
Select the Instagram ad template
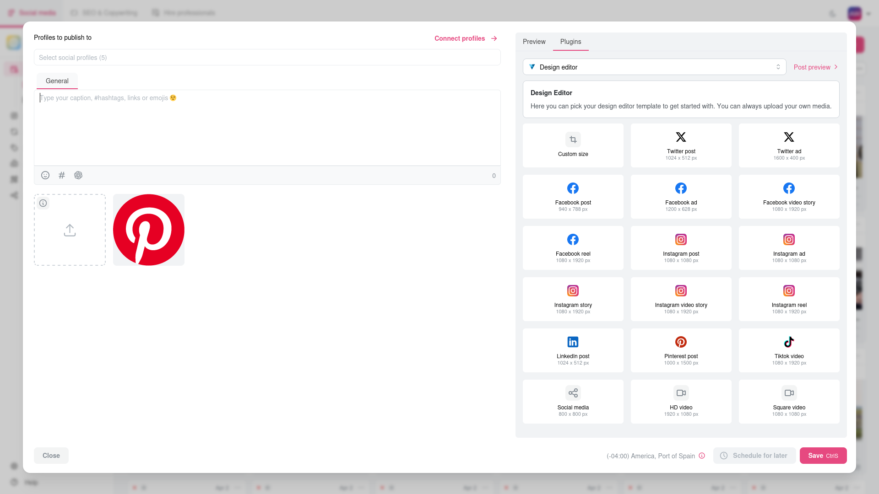click(789, 248)
